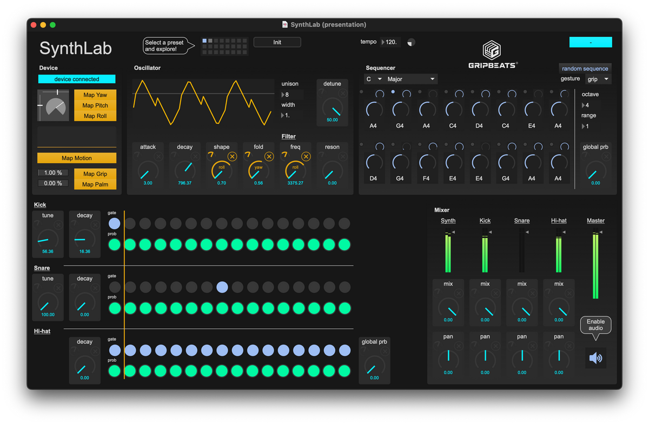Click the Master label in Mixer

point(595,221)
